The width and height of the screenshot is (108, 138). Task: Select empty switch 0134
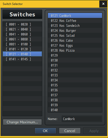click(75, 80)
